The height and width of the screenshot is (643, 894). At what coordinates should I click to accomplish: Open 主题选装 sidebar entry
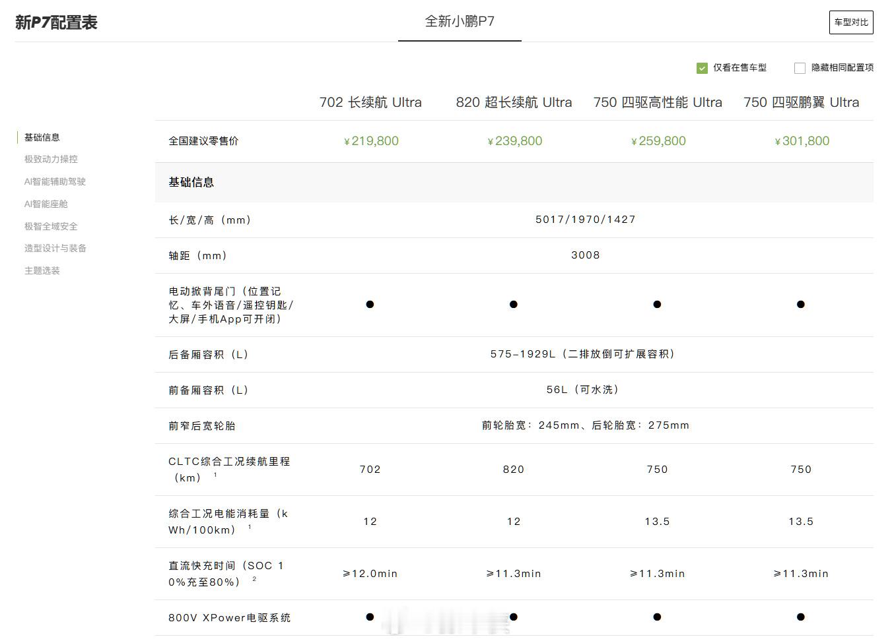pyautogui.click(x=42, y=270)
